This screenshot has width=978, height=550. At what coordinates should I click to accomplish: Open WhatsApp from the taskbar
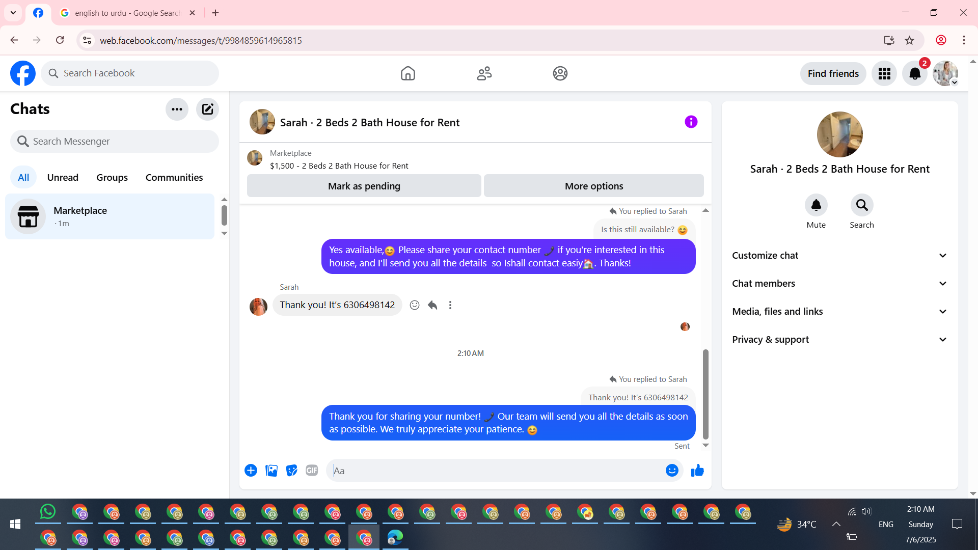(x=48, y=512)
